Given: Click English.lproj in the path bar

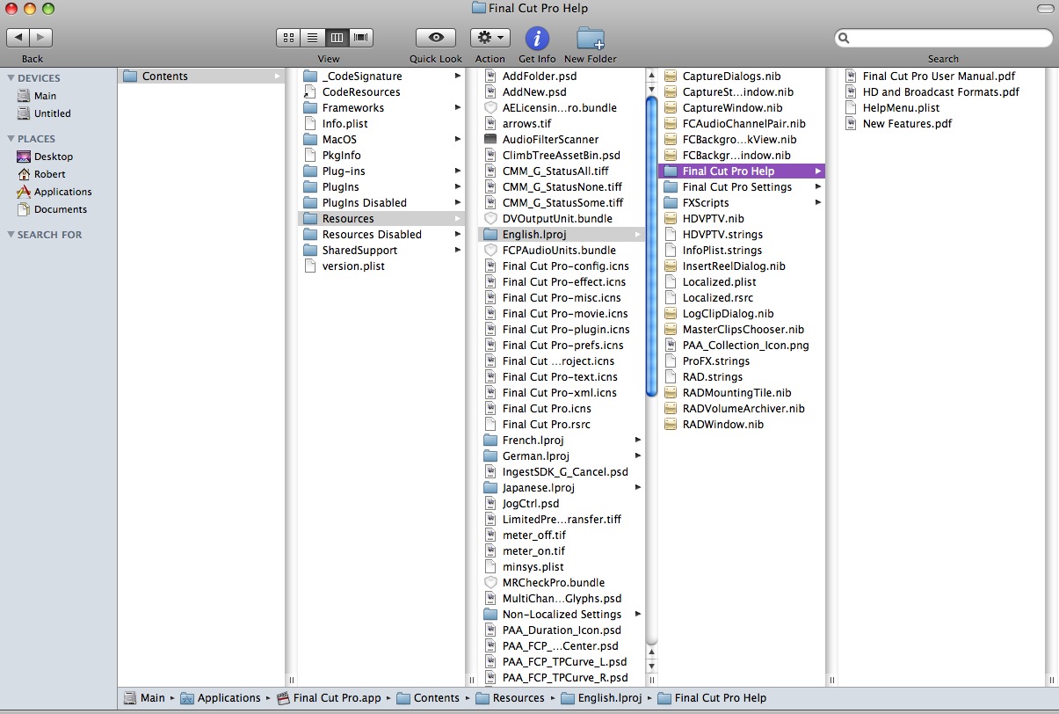Looking at the screenshot, I should 600,698.
